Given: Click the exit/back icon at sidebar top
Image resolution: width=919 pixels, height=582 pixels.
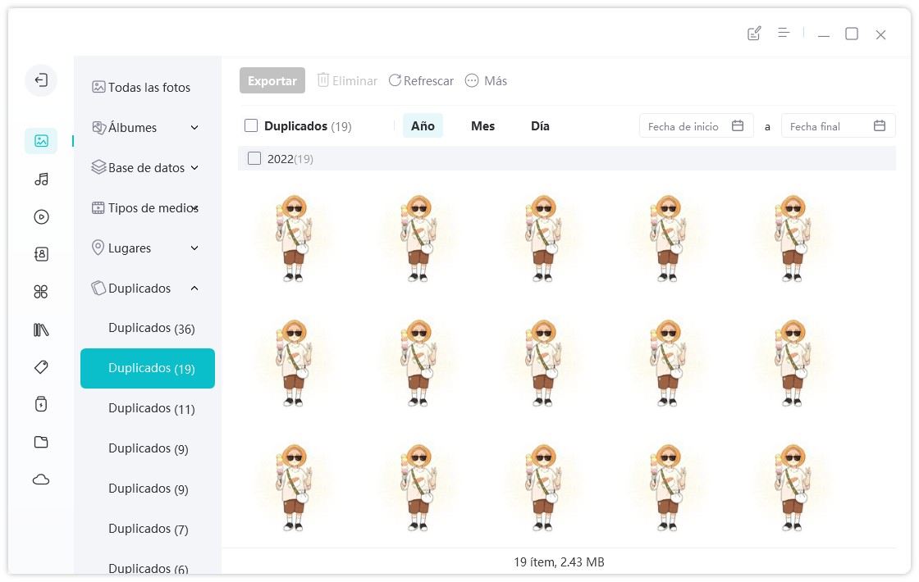Looking at the screenshot, I should click(41, 80).
